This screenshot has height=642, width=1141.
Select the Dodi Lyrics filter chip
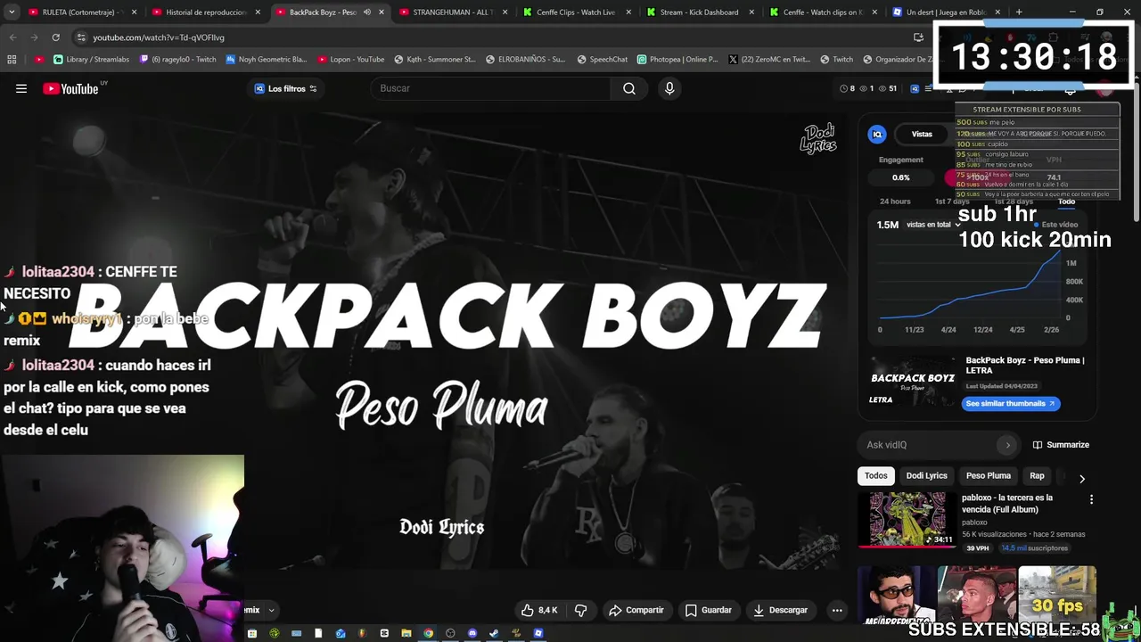927,476
